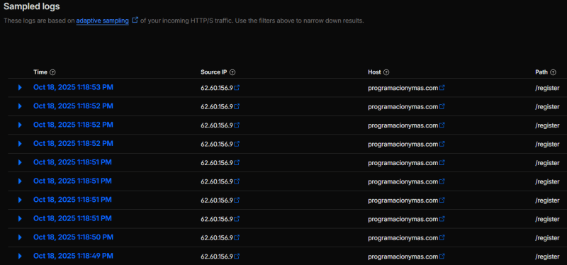Open log entry Oct 18, 2025 1:18:53 PM

pos(74,87)
